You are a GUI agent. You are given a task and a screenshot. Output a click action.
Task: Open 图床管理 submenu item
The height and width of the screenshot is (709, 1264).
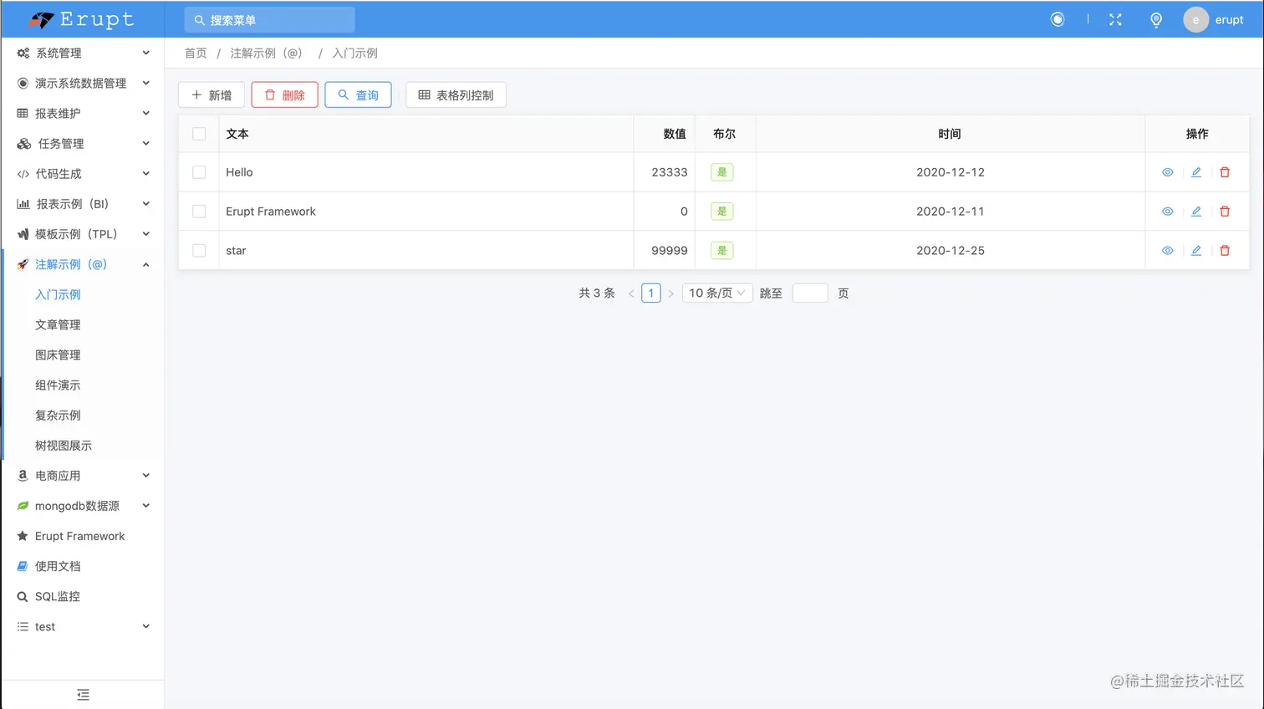(x=58, y=354)
